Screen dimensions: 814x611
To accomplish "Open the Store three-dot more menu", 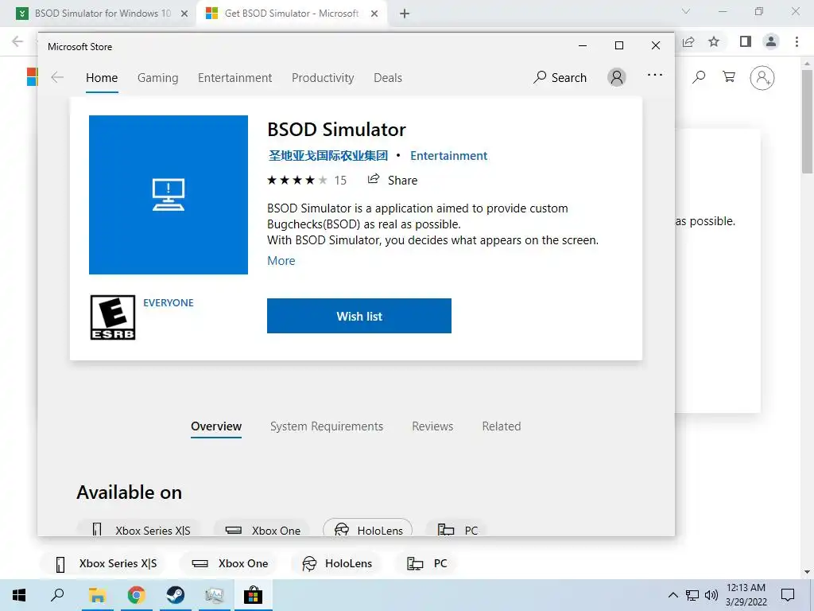I will tap(655, 75).
